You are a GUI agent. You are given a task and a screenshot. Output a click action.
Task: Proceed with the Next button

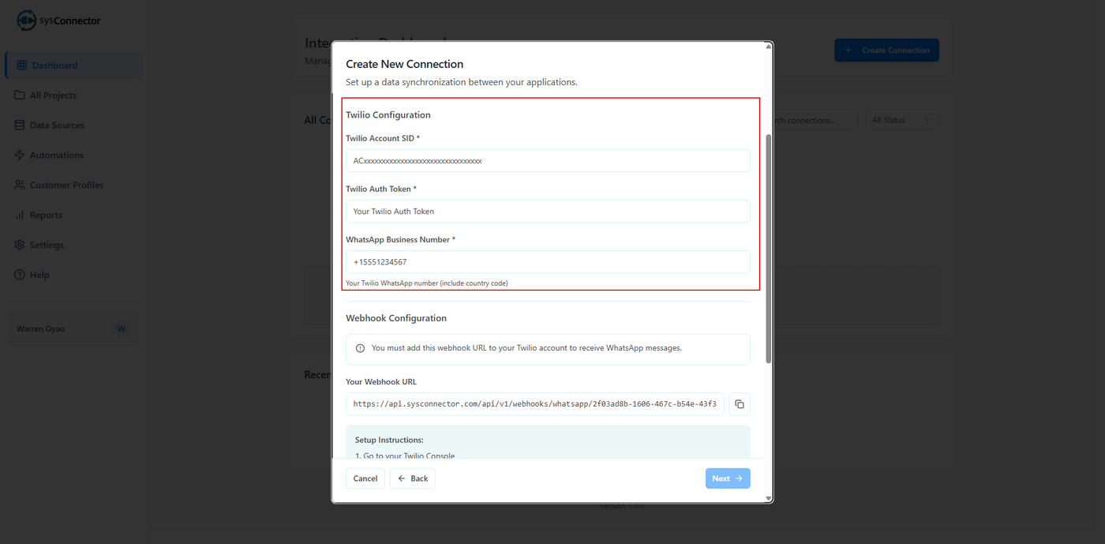point(727,478)
